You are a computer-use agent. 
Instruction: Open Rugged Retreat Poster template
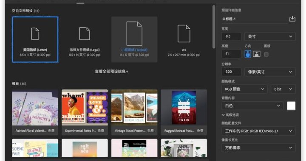[184, 112]
